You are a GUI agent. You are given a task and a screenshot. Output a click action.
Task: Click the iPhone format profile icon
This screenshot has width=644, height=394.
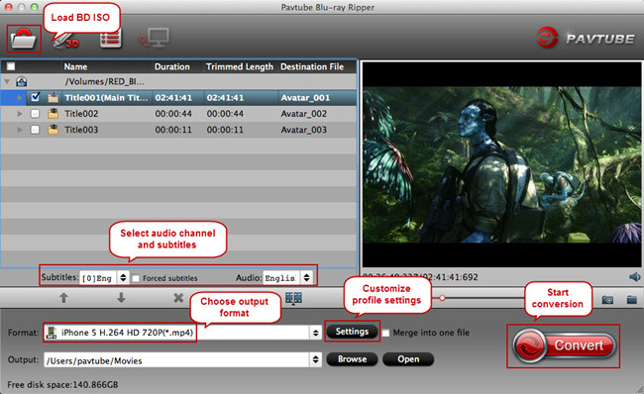[52, 333]
